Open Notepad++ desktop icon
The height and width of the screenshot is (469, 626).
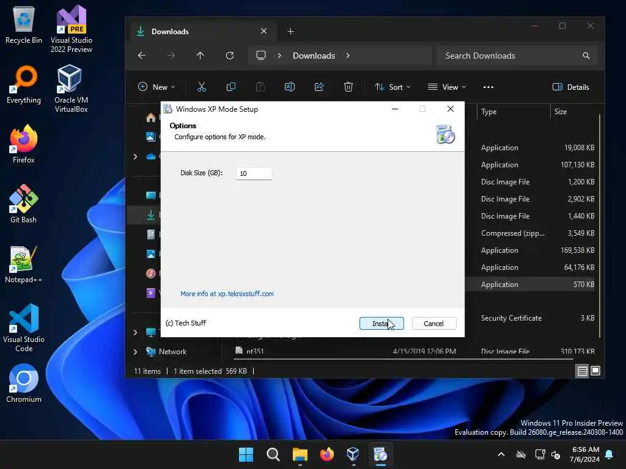(x=24, y=264)
